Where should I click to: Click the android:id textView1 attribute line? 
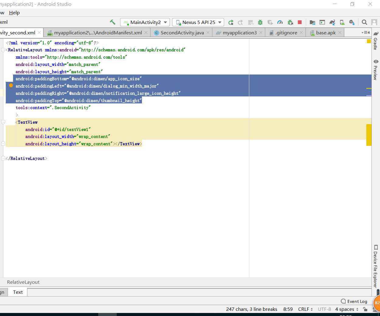click(x=58, y=130)
